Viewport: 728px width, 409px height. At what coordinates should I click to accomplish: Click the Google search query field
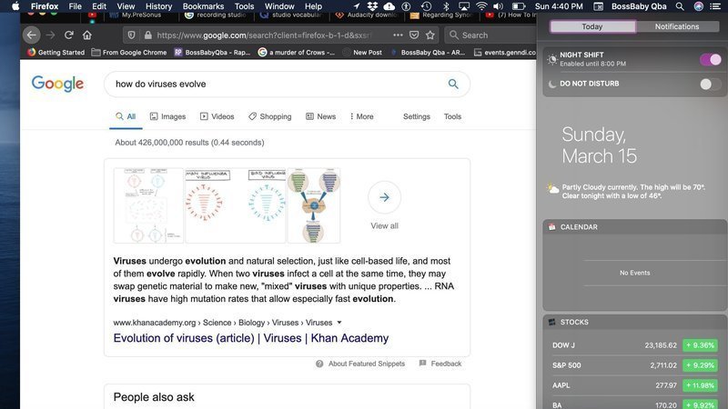point(273,85)
